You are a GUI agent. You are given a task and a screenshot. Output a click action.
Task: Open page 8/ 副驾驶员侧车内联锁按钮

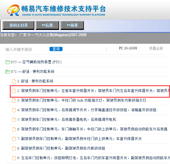coord(61,148)
